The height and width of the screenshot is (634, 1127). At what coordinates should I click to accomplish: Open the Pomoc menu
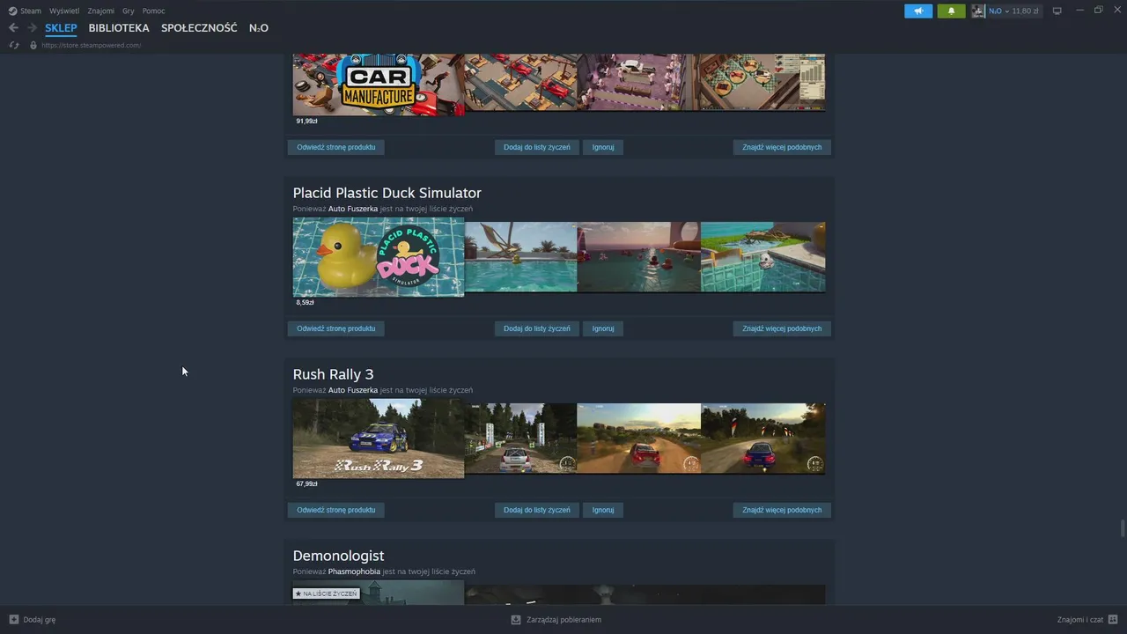153,11
